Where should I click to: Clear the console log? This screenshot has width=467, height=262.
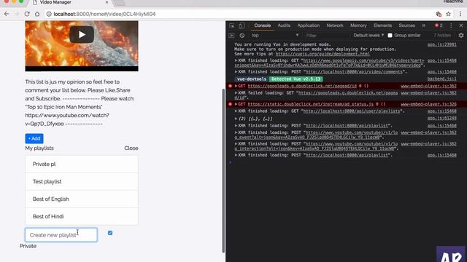[242, 36]
